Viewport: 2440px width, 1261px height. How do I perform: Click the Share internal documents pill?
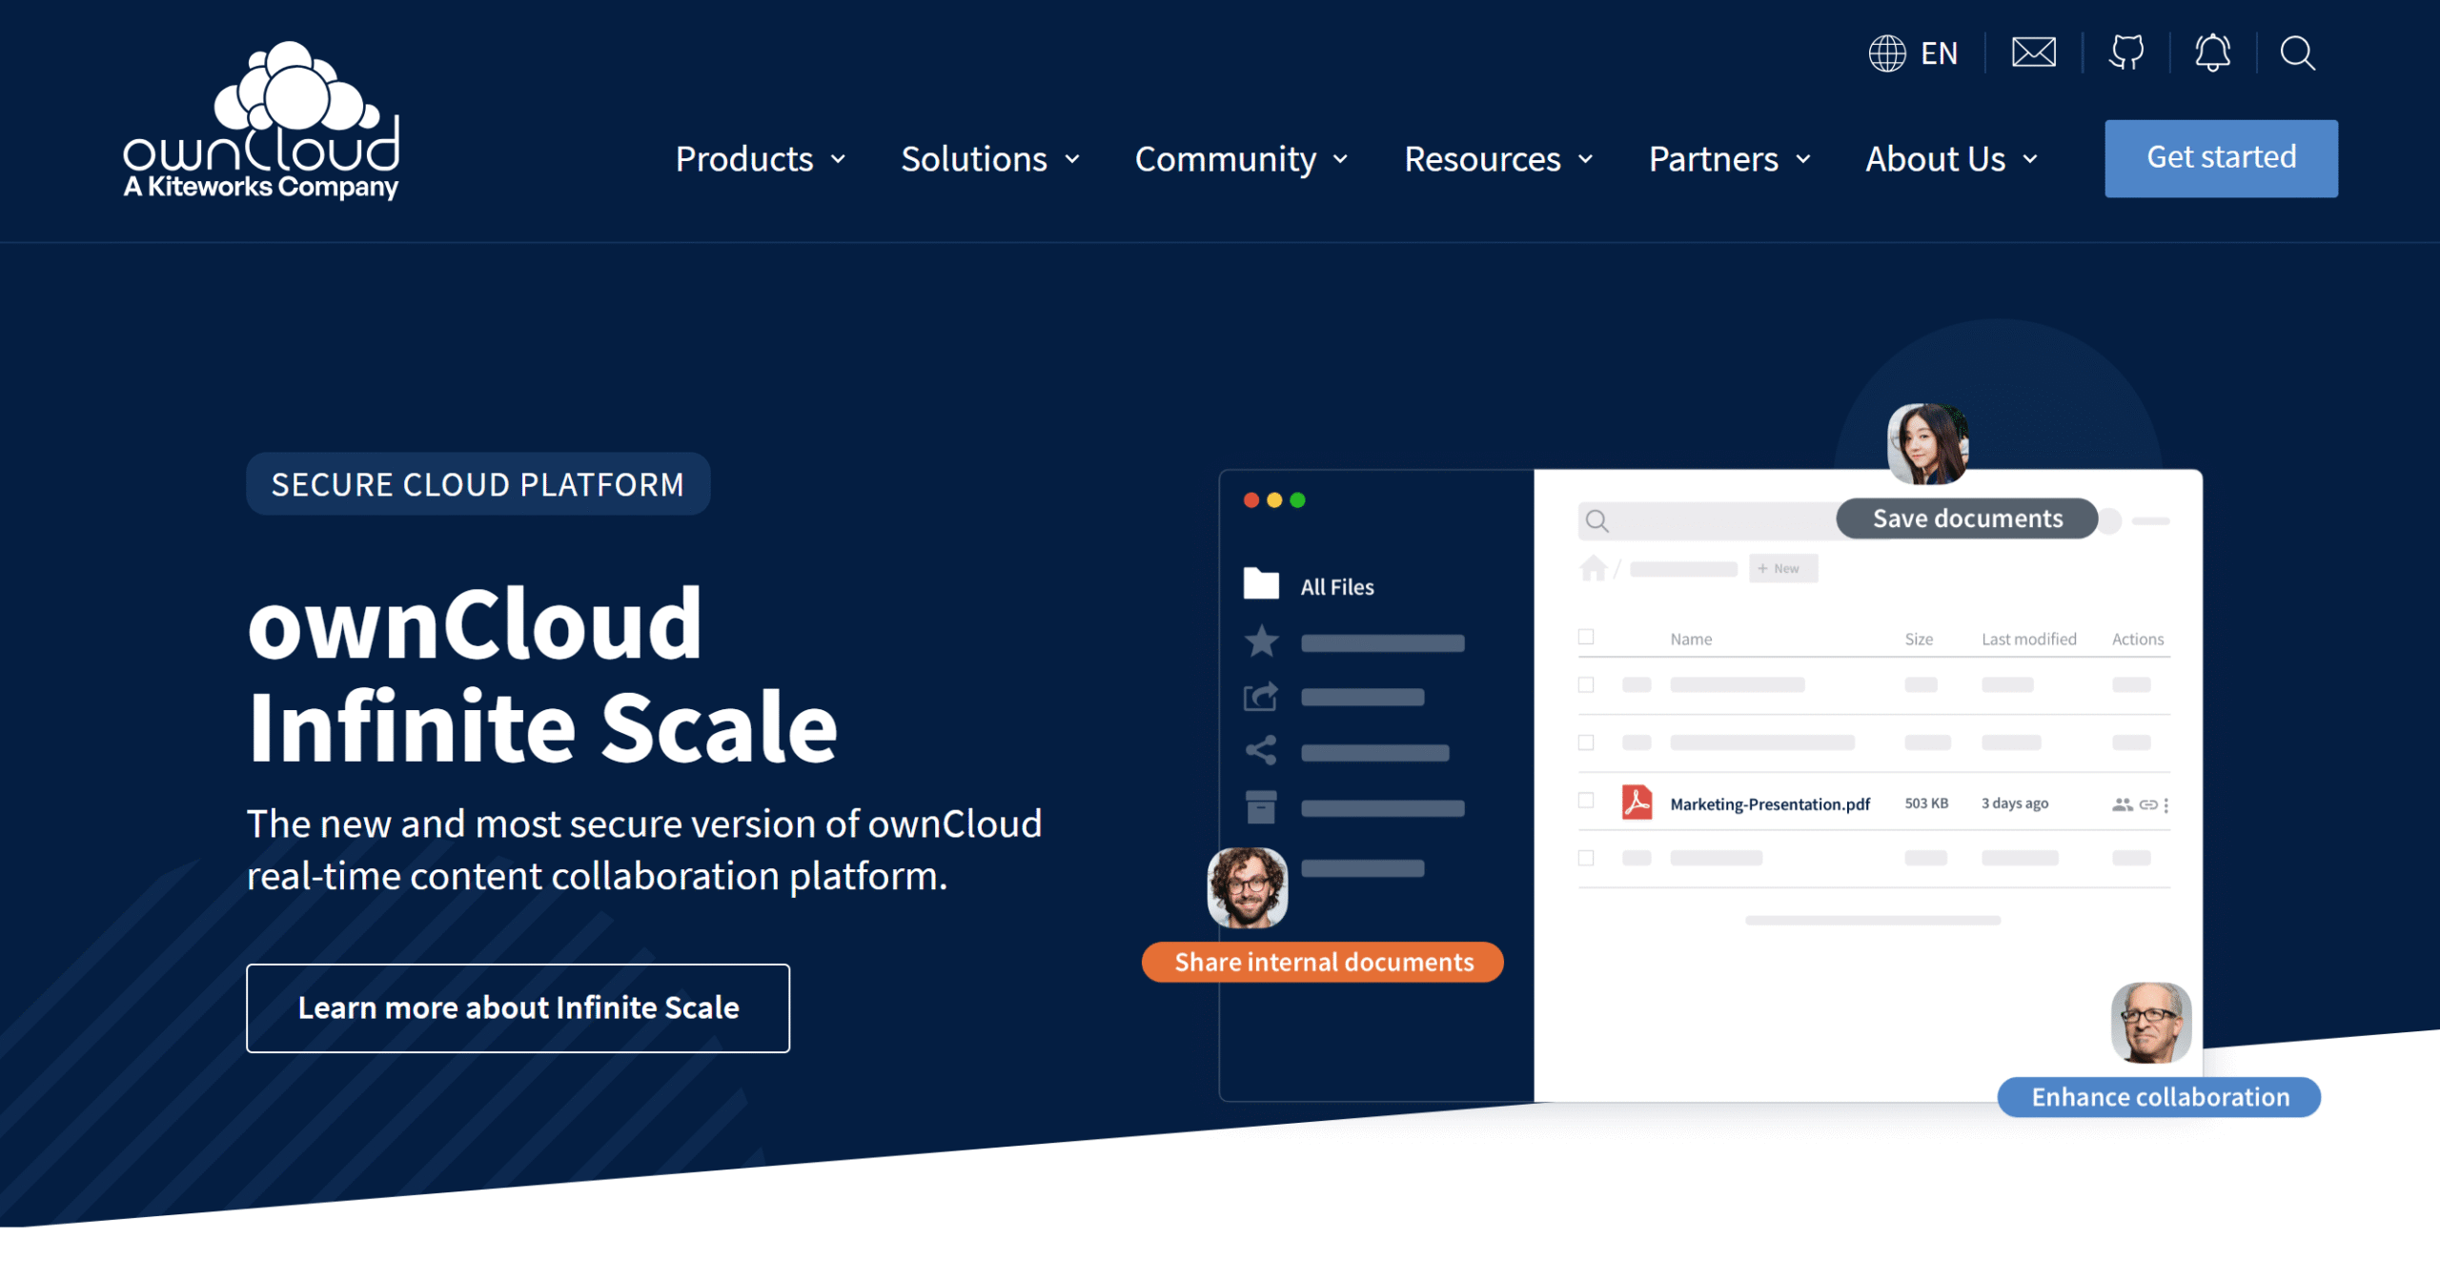[x=1323, y=962]
